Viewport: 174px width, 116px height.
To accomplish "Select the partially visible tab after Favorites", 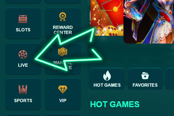I will click(x=170, y=79).
